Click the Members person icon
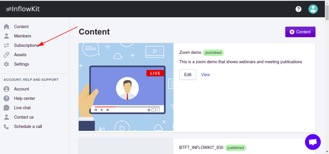The width and height of the screenshot is (329, 154). click(x=6, y=36)
